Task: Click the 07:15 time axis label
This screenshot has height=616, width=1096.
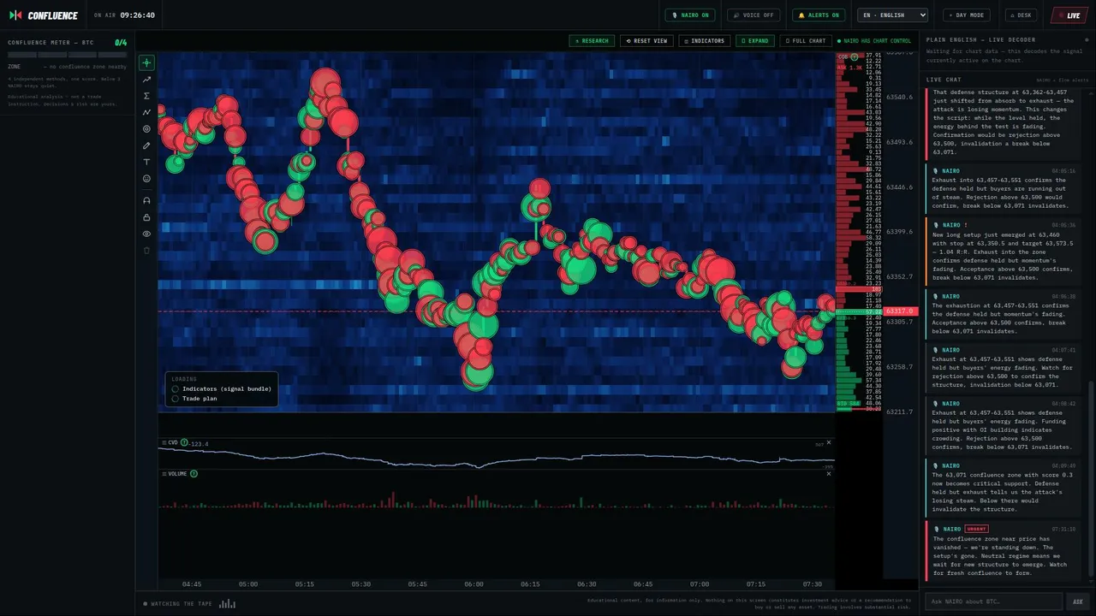Action: coord(756,584)
